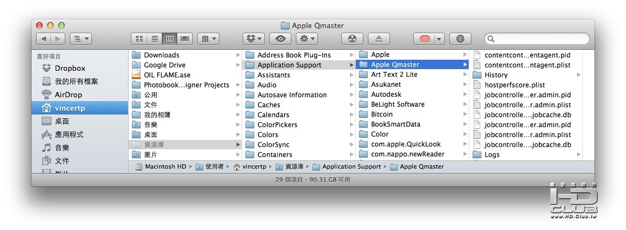This screenshot has width=626, height=230.
Task: Click the Apple Qmaster title folder icon
Action: click(x=285, y=25)
